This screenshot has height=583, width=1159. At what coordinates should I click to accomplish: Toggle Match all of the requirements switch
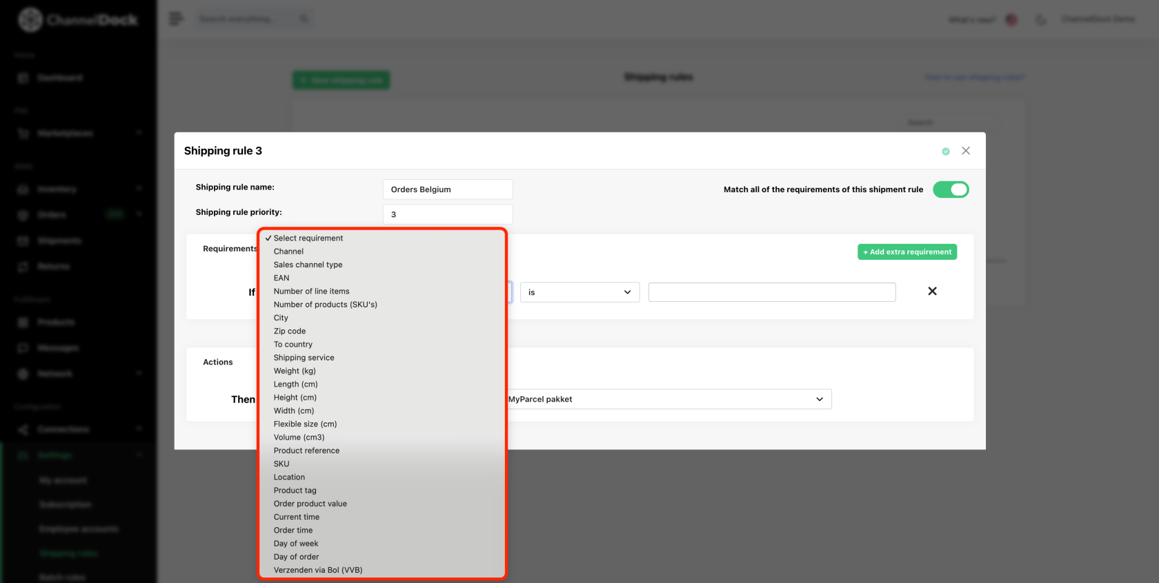[951, 190]
